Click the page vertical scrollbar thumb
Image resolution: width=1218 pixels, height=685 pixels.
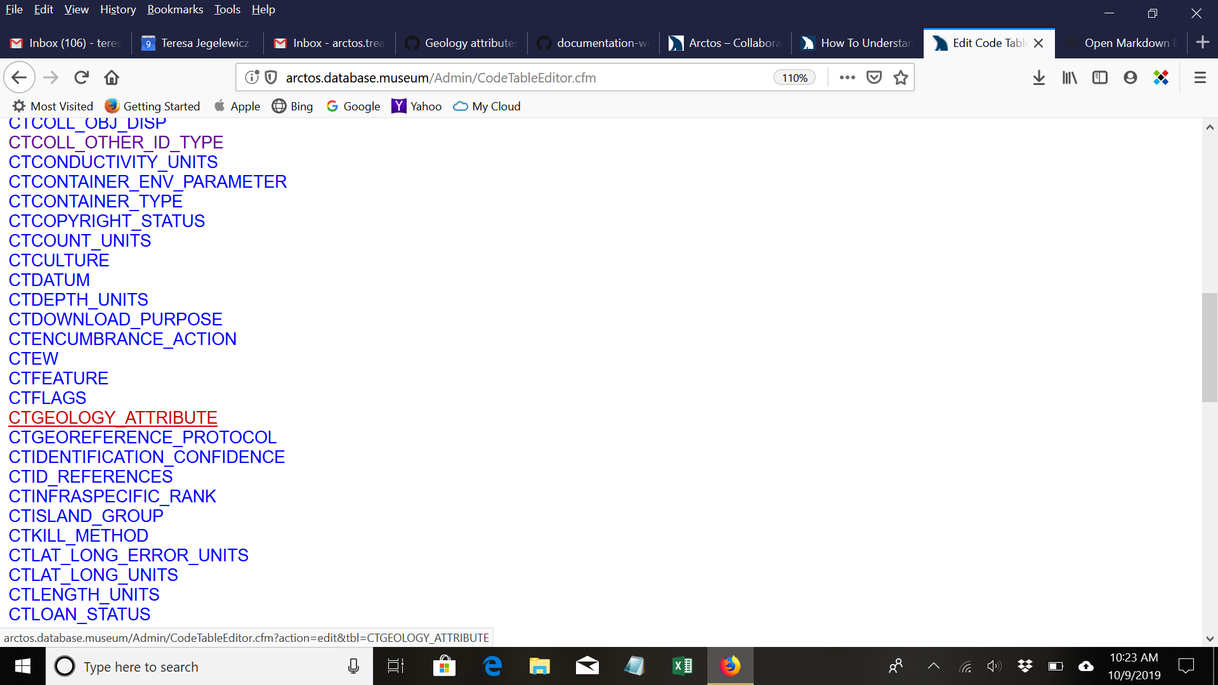(1209, 347)
